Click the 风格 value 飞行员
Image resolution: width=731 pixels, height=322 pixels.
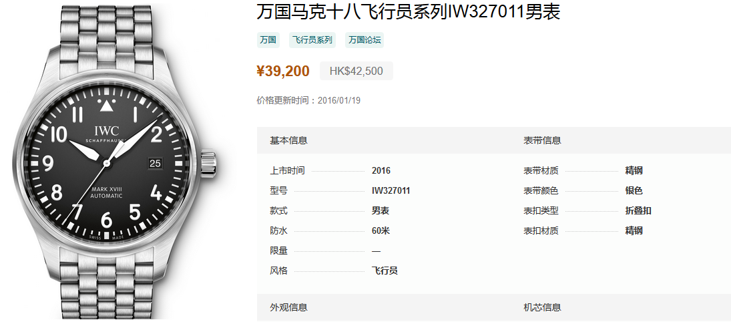click(385, 271)
